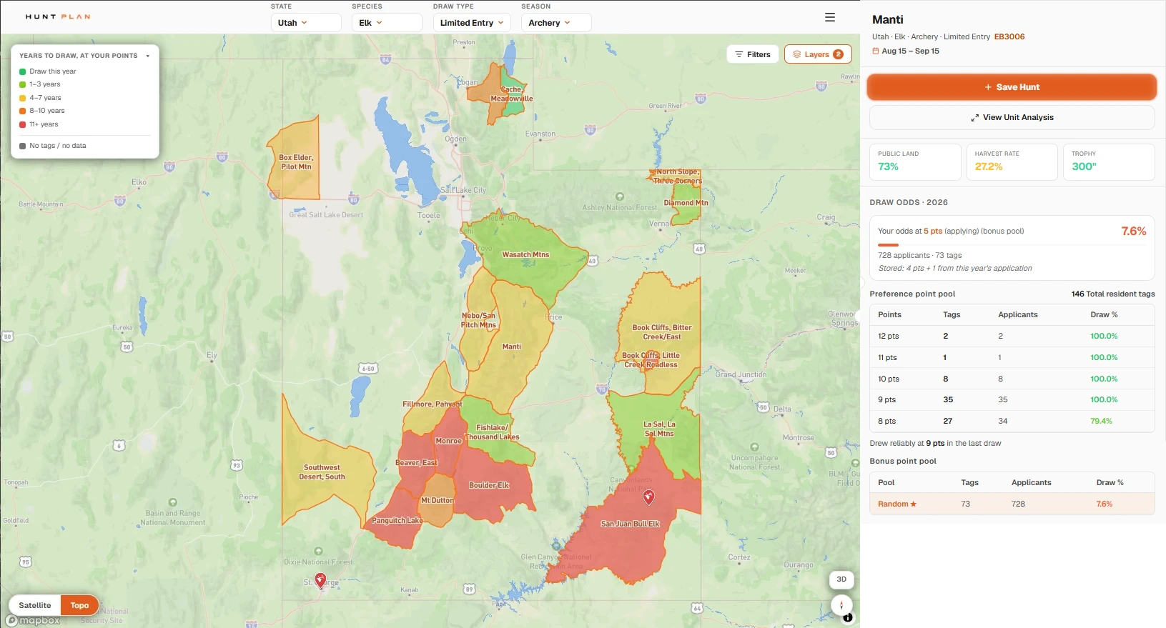
Task: Click the Trophy 300" stat card
Action: click(x=1109, y=162)
